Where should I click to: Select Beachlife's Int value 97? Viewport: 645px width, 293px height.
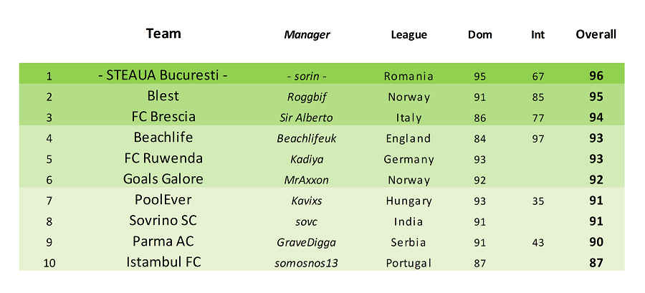click(x=537, y=139)
